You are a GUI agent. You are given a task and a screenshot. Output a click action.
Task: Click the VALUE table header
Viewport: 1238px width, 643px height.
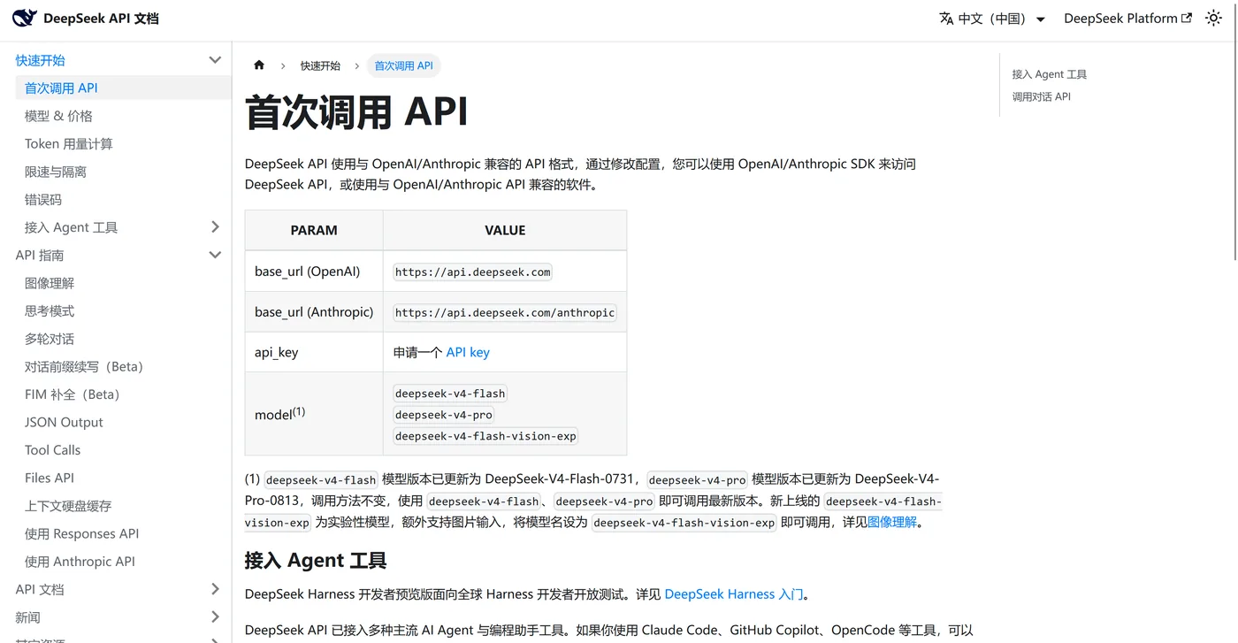[x=505, y=230]
